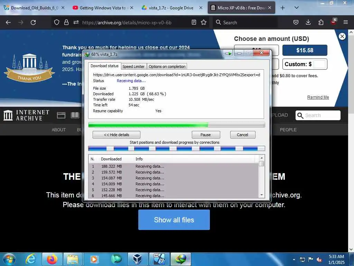354x266 pixels.
Task: Open the Pocket save icon in the toolbar
Action: pos(296,22)
